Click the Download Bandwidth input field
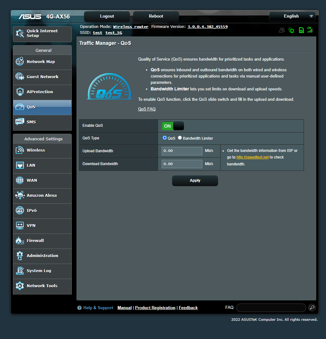Image resolution: width=326 pixels, height=339 pixels. [x=182, y=164]
